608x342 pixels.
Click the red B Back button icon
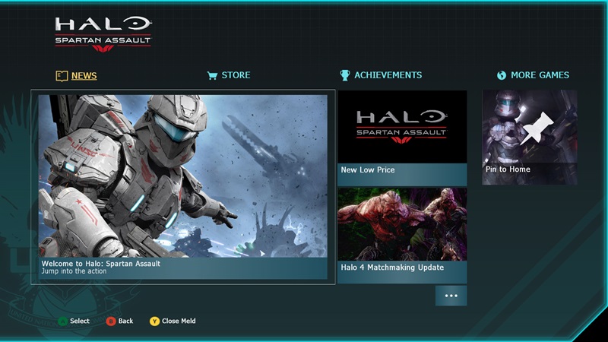click(x=111, y=321)
